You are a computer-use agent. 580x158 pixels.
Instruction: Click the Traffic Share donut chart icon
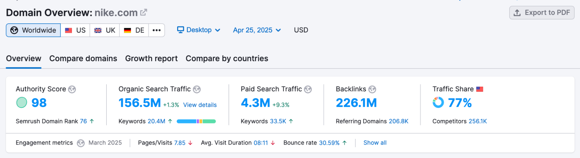click(x=438, y=103)
